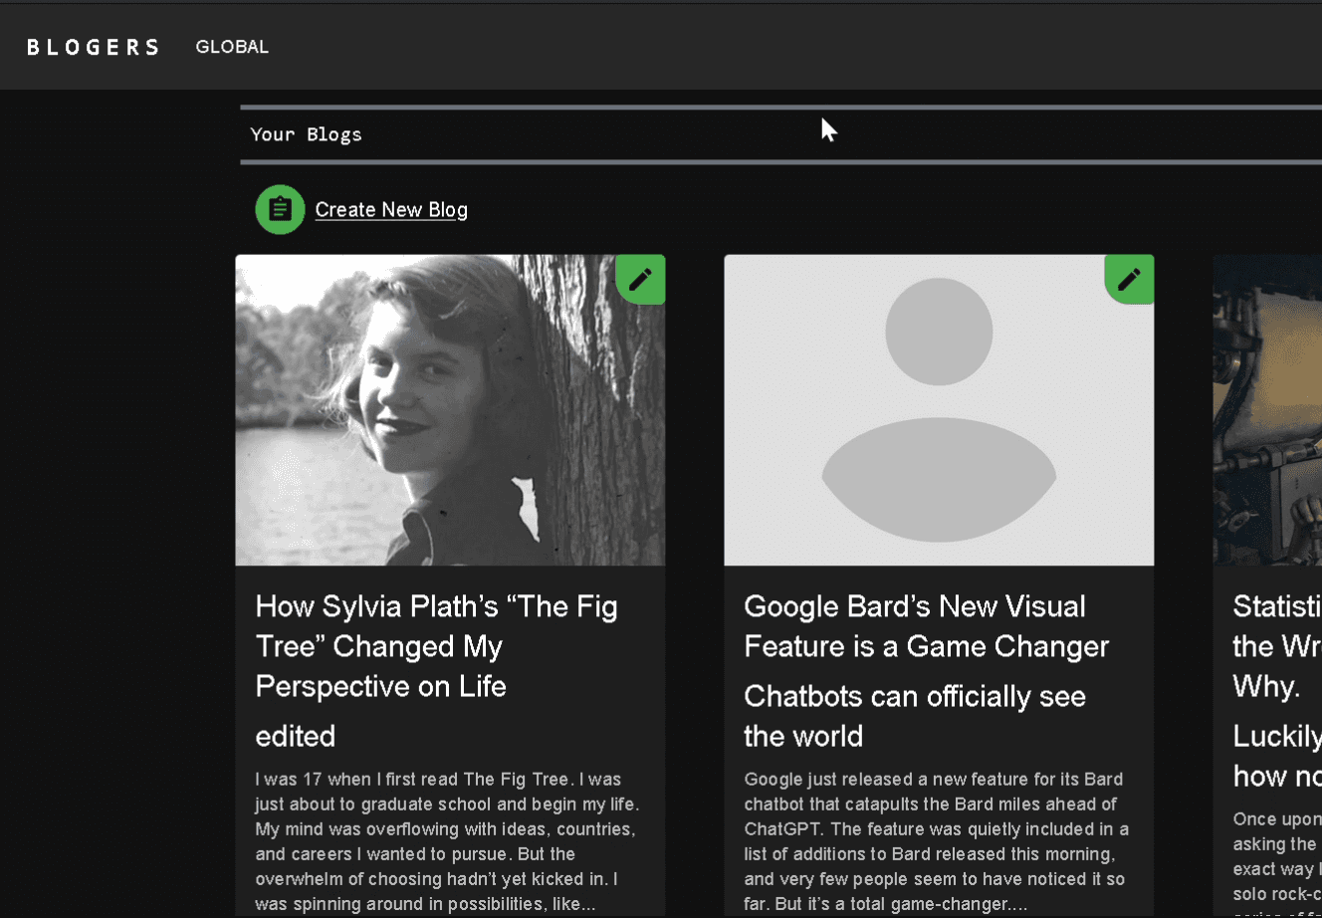
Task: Edit the Google Bard blog via pencil icon
Action: point(1130,279)
